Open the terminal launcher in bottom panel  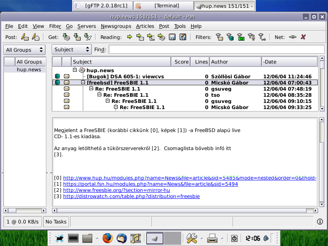[x=73, y=238]
